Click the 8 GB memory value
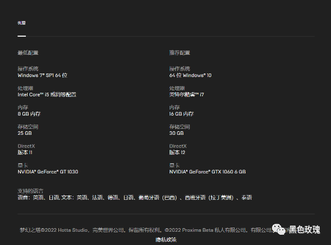 29,114
